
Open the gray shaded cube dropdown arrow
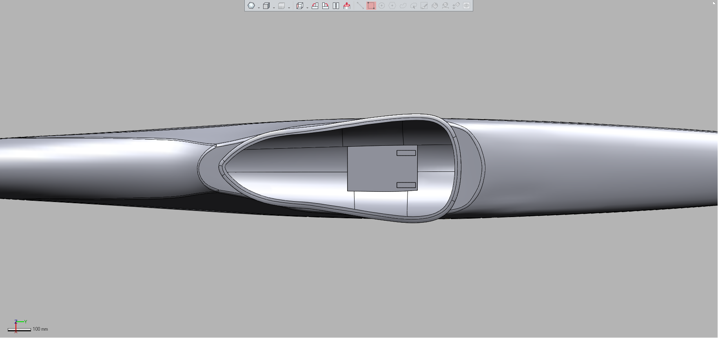pyautogui.click(x=289, y=7)
